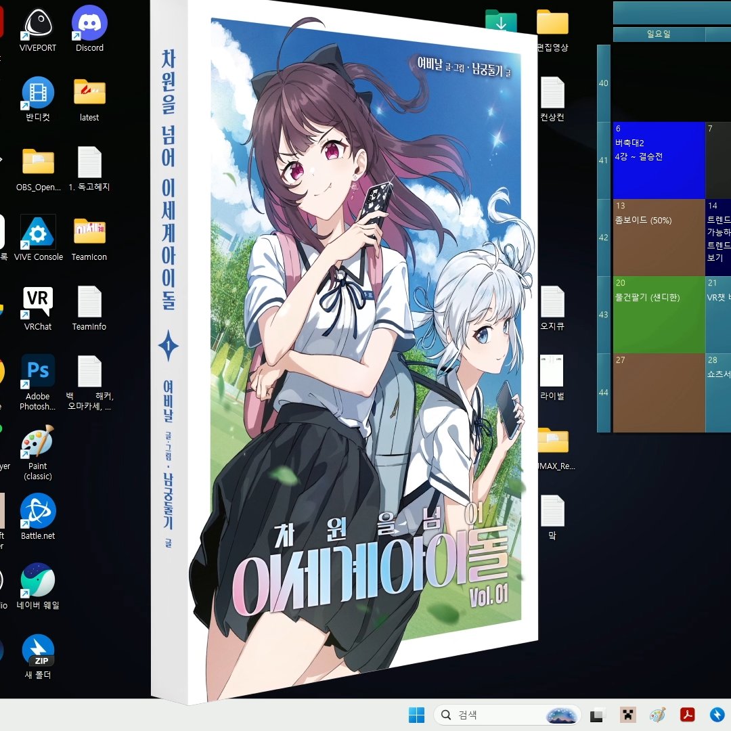Screen dimensions: 731x731
Task: Open the Paint palette taskbar icon
Action: [x=657, y=715]
